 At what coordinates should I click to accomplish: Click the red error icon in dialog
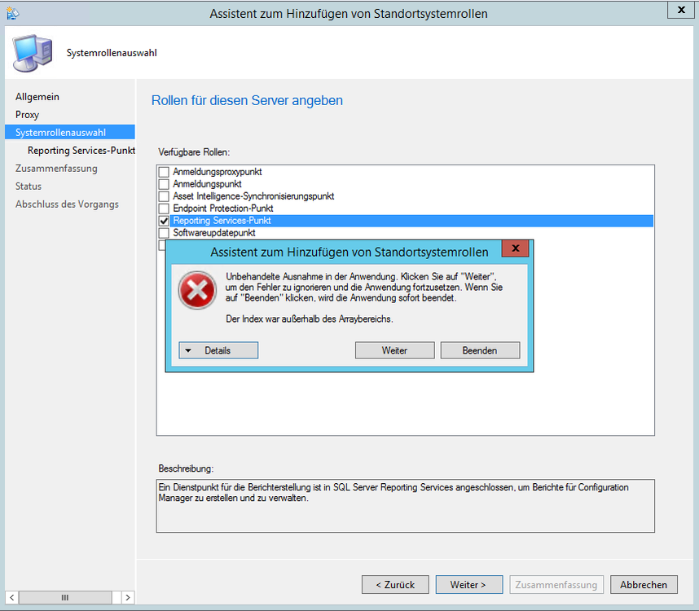tap(197, 291)
